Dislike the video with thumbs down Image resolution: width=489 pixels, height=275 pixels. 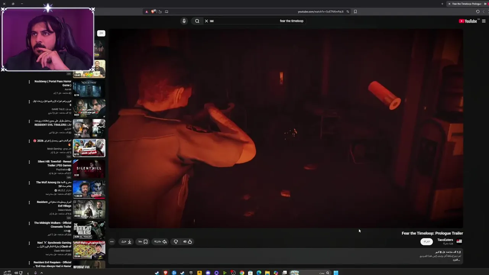pos(176,241)
